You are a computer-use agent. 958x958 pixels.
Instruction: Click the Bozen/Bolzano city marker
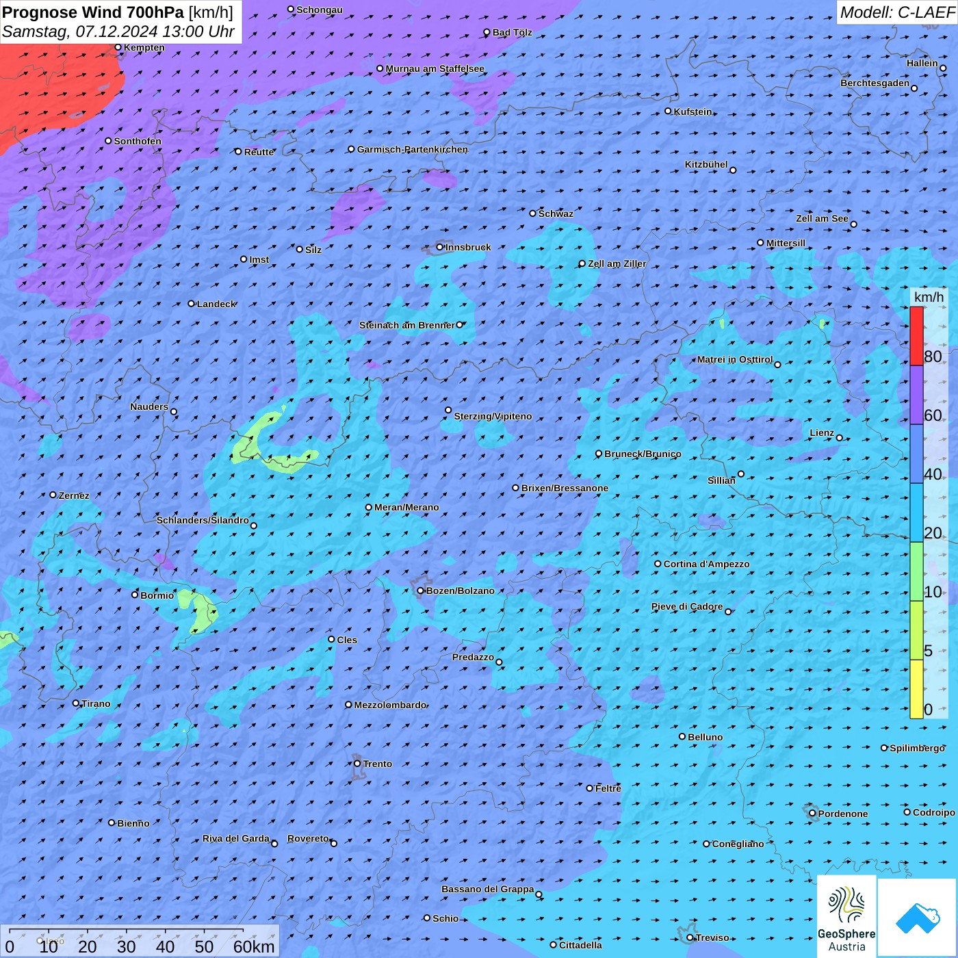421,591
